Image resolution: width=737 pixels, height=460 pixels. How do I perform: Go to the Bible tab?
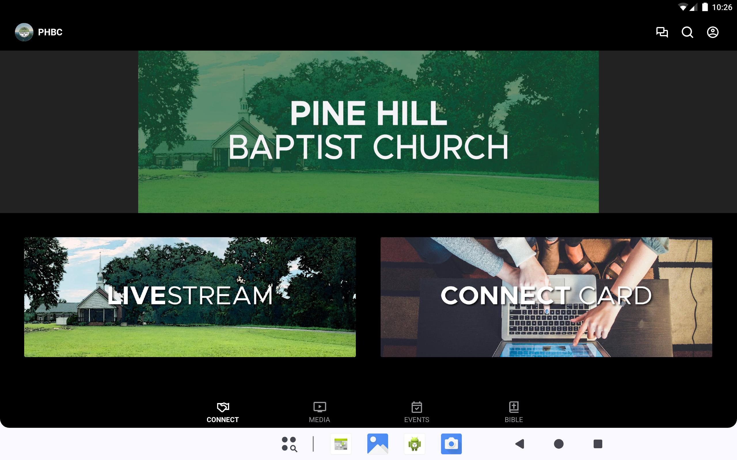click(x=514, y=412)
